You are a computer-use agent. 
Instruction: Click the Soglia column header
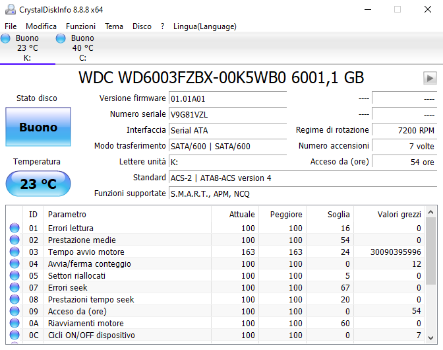(x=330, y=214)
